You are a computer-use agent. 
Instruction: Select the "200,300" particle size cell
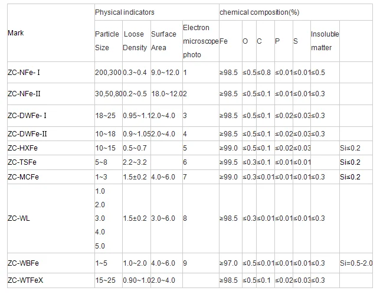tap(107, 72)
